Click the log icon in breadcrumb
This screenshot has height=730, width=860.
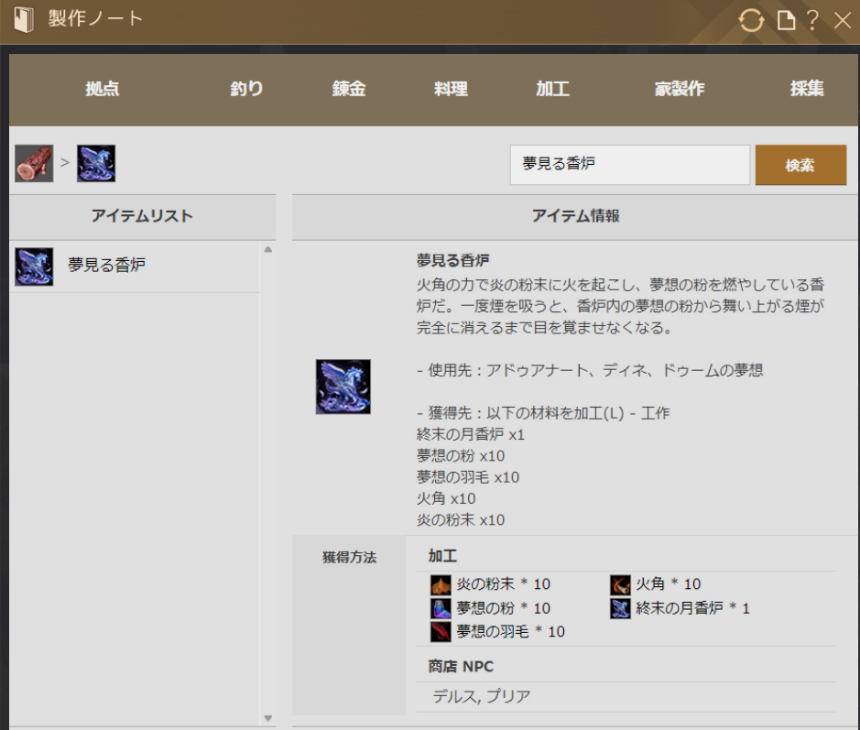(34, 164)
